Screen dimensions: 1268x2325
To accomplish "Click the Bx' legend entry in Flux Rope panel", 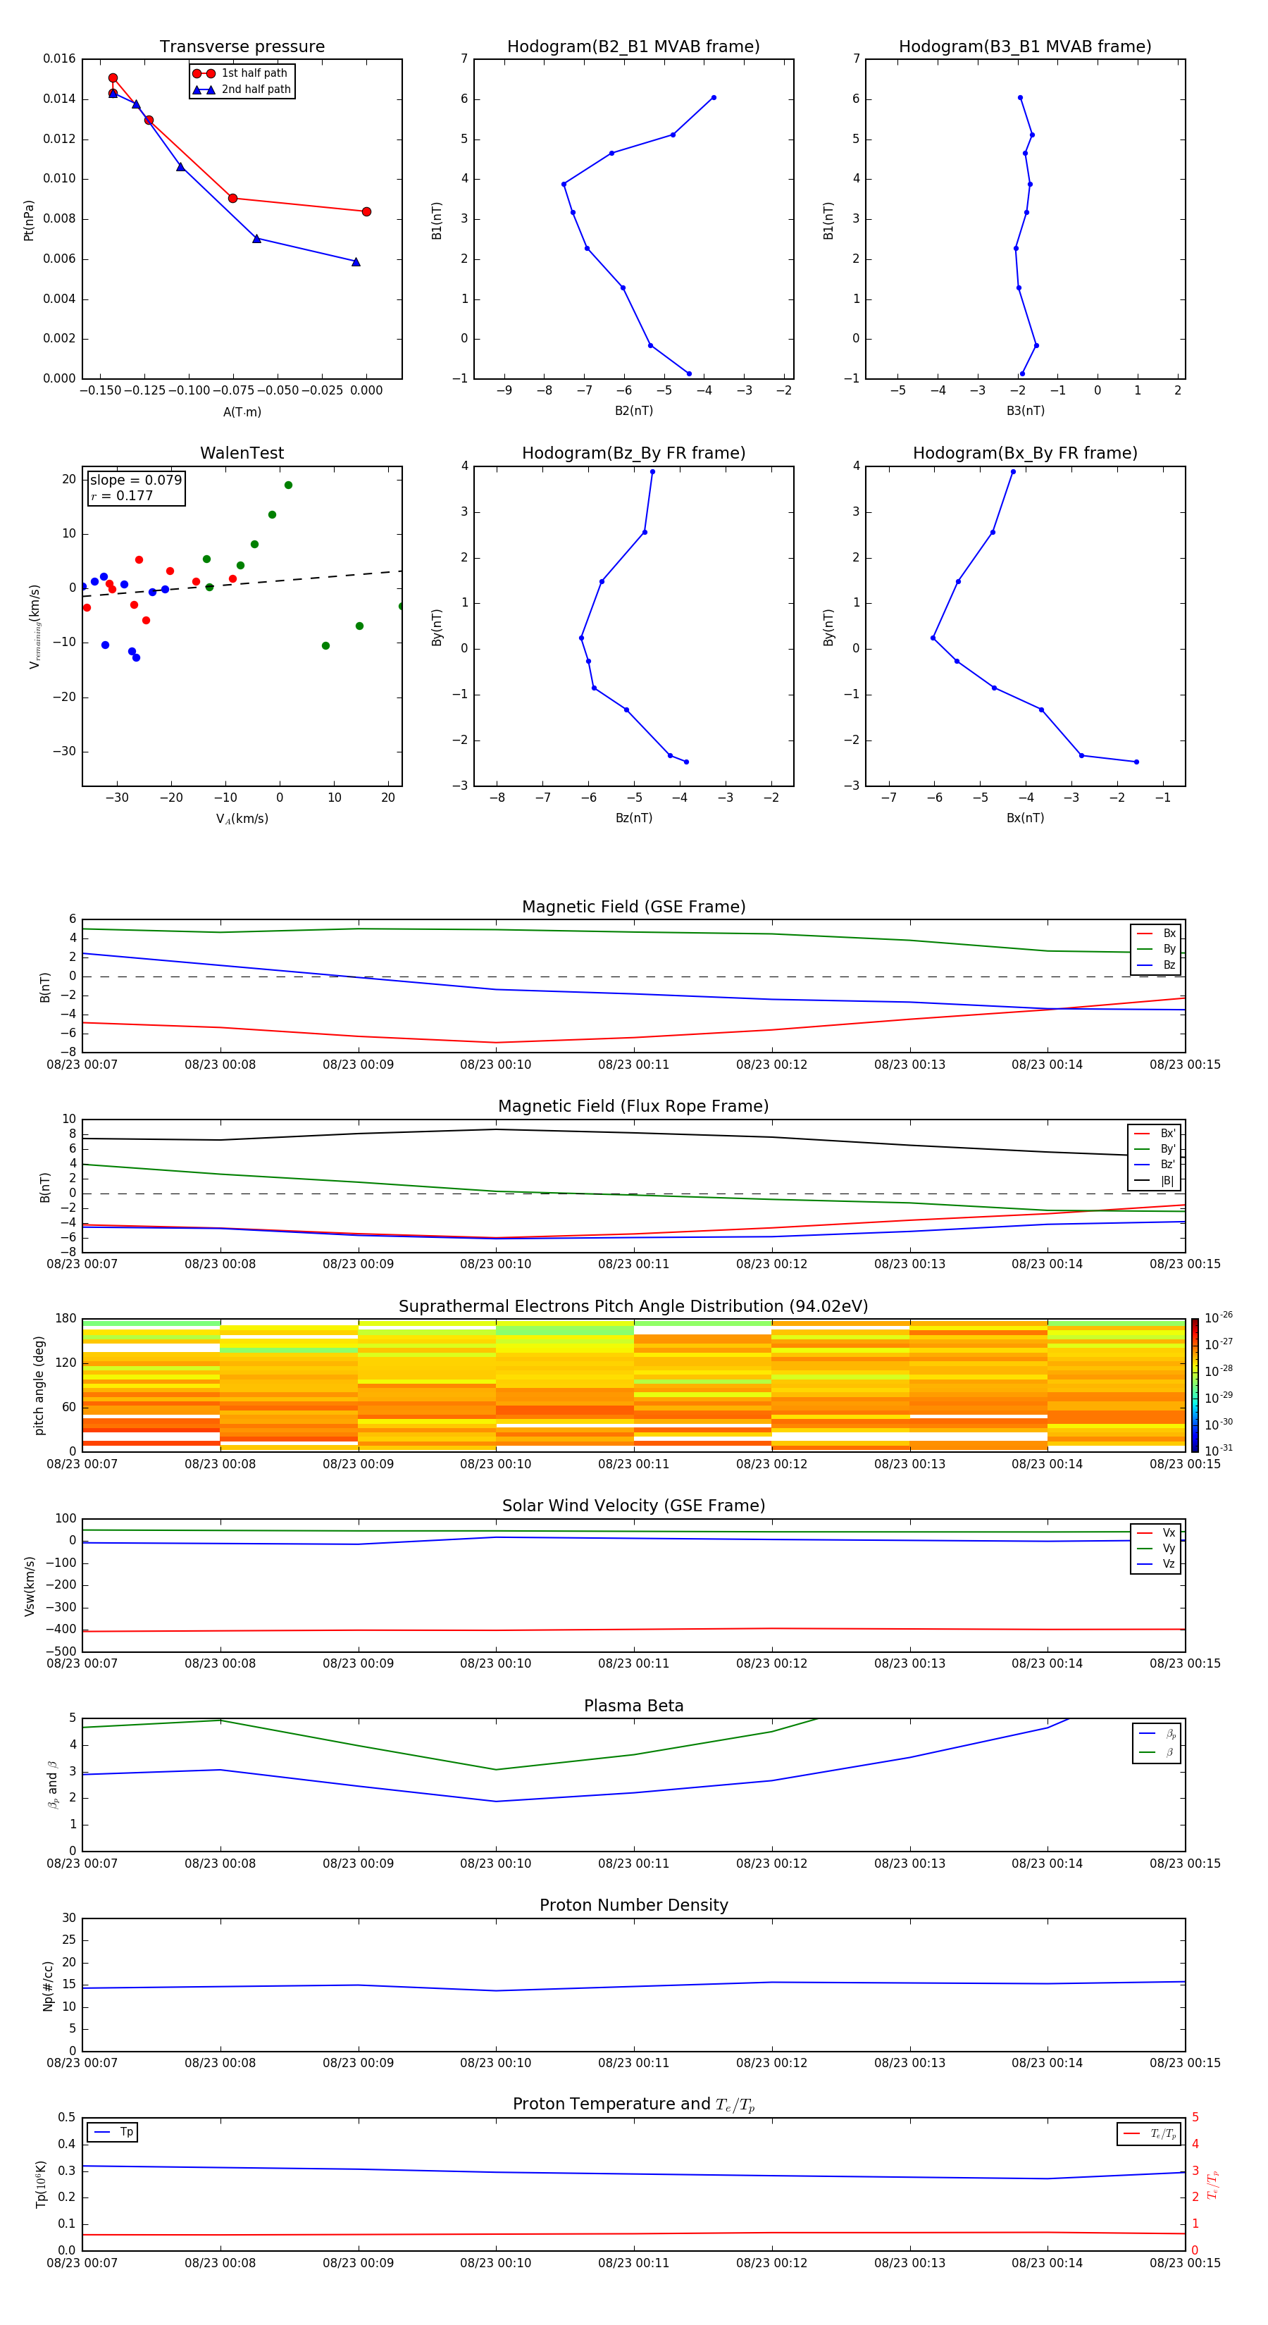I will pyautogui.click(x=1155, y=1134).
